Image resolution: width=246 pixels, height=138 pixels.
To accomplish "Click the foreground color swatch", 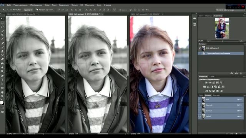I will click(x=2, y=102).
